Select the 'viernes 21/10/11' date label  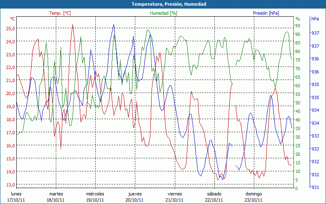click(x=174, y=197)
